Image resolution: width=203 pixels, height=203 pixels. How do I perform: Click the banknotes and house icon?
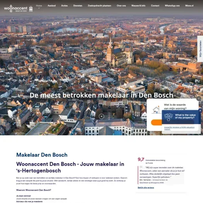[x=169, y=117]
